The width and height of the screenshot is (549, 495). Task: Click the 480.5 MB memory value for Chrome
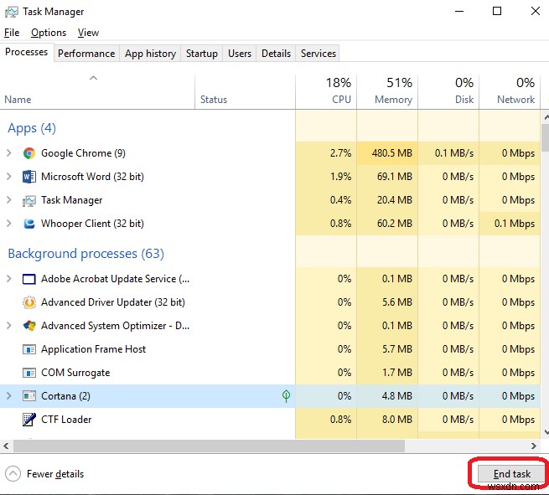tap(391, 153)
